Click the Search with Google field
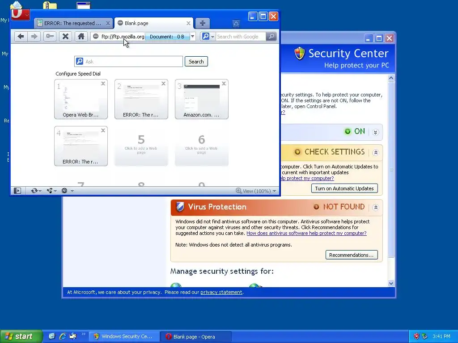This screenshot has width=458, height=343. [241, 37]
